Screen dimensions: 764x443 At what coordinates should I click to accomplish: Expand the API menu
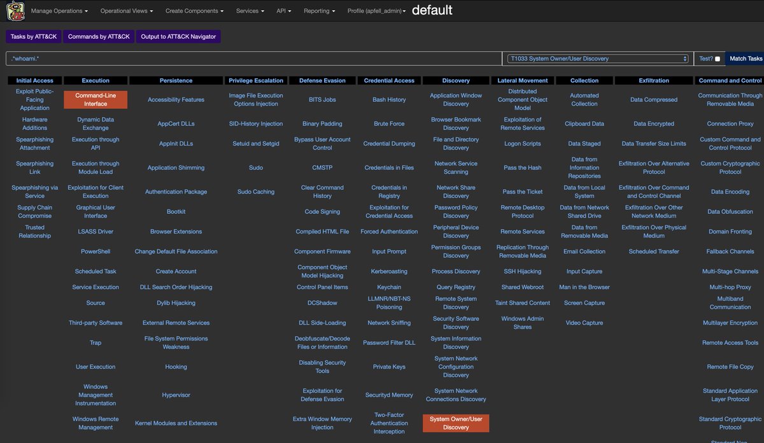[x=283, y=11]
